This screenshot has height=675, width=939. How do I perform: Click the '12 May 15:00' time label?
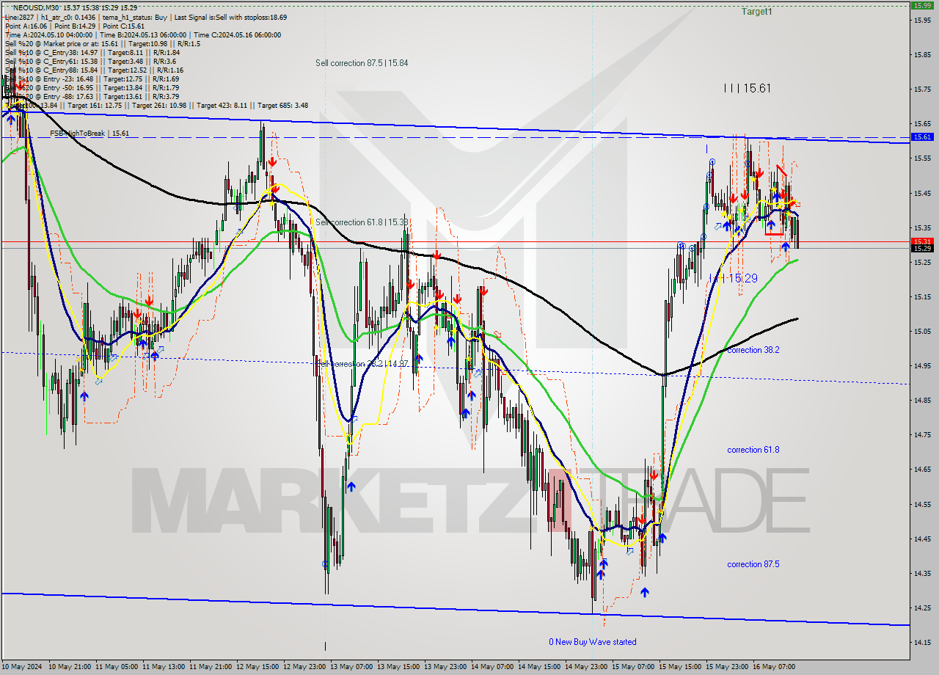pos(259,667)
